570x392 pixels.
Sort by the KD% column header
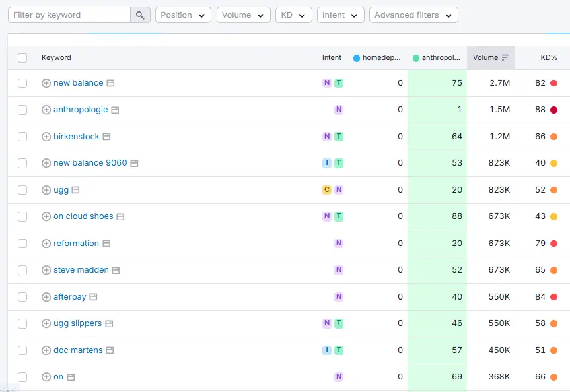click(x=548, y=57)
